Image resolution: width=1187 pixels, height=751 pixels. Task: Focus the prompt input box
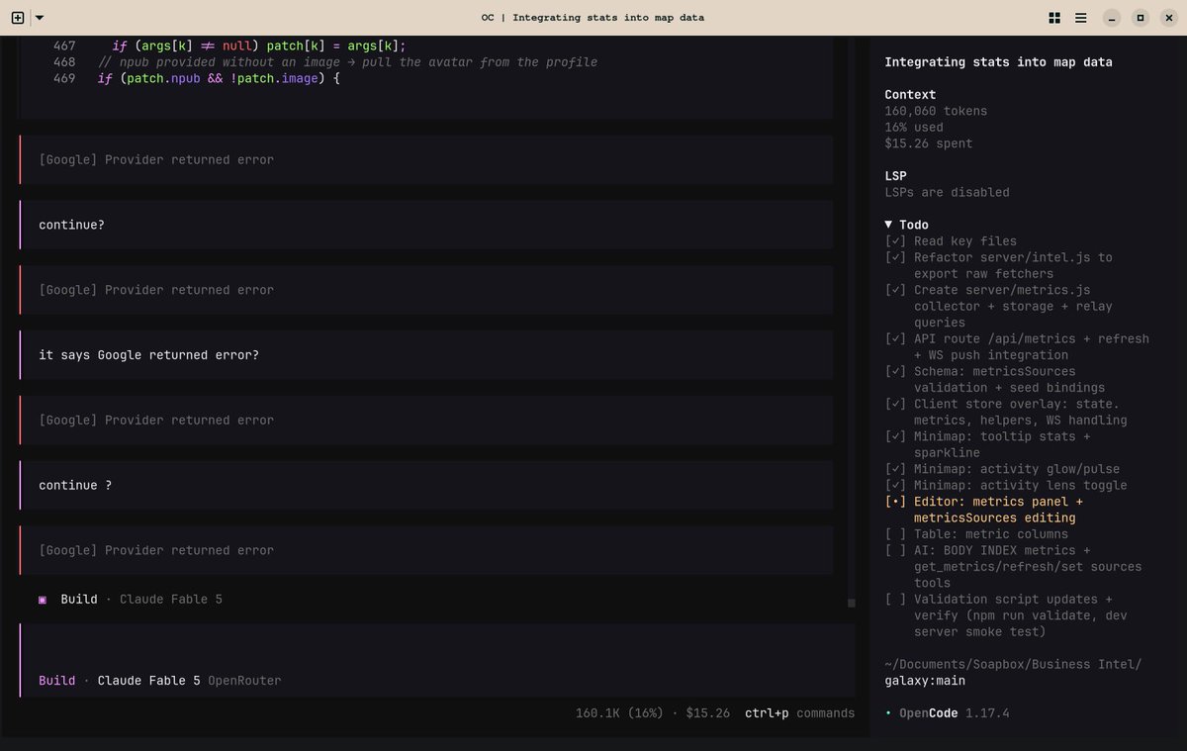tap(436, 660)
